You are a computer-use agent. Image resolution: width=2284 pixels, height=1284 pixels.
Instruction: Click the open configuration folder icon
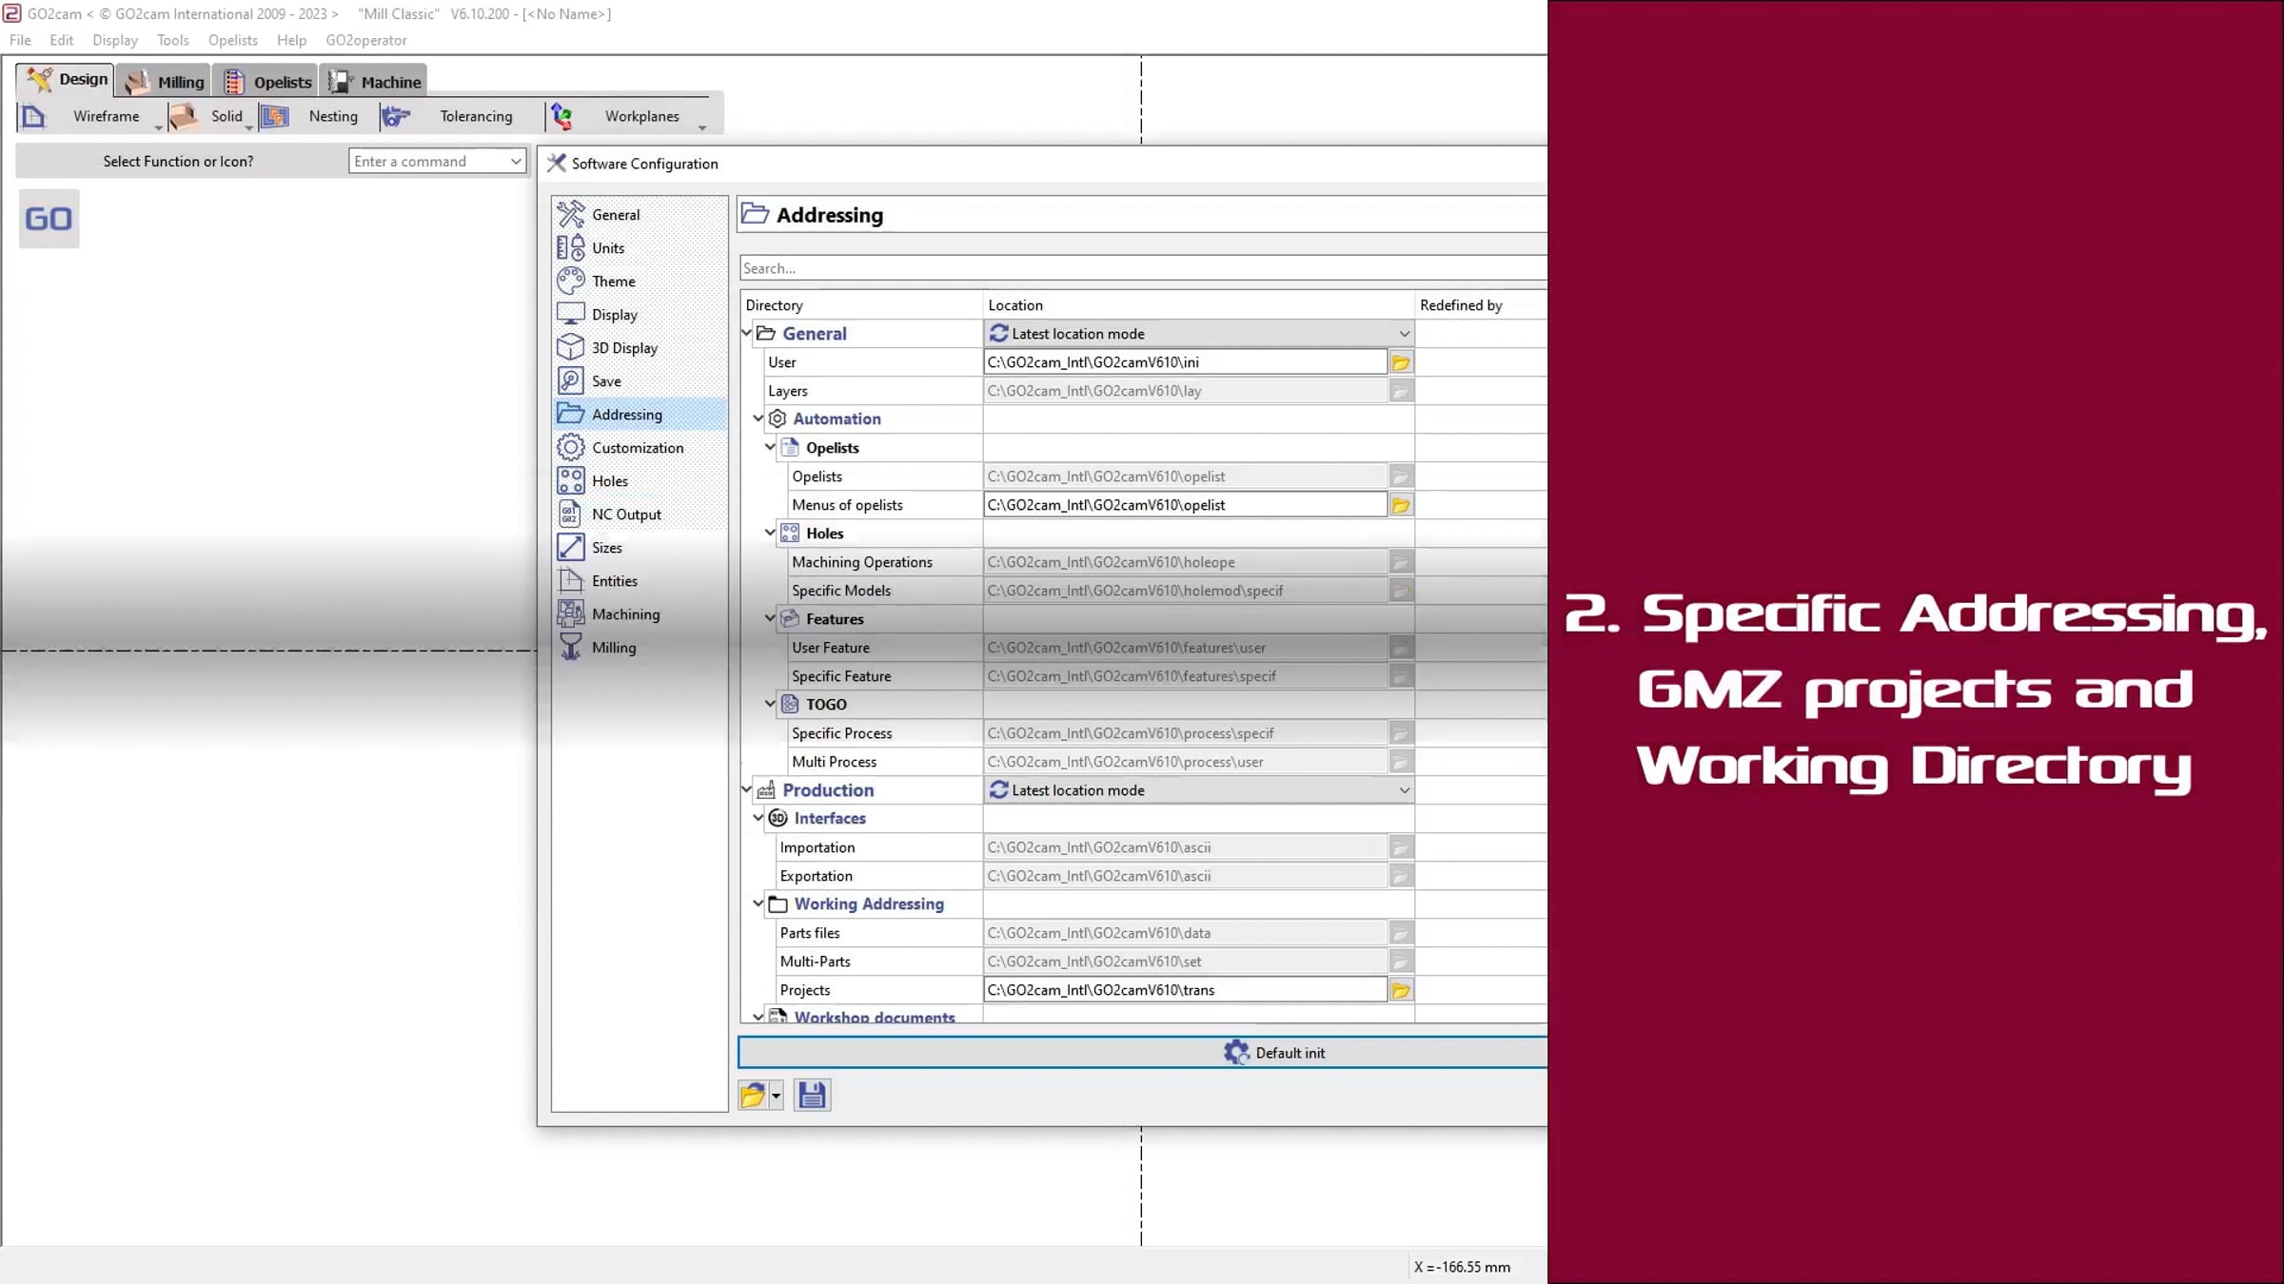pyautogui.click(x=753, y=1096)
